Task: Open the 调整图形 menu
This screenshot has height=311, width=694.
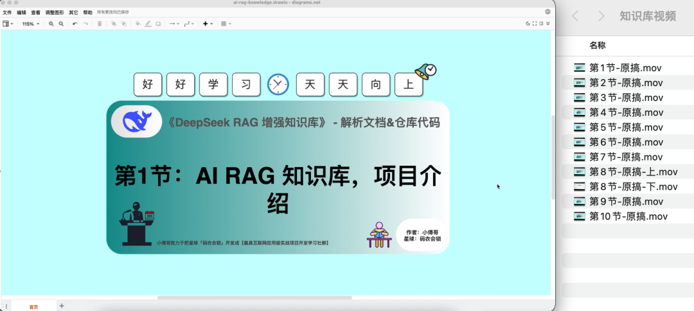Action: click(x=55, y=12)
